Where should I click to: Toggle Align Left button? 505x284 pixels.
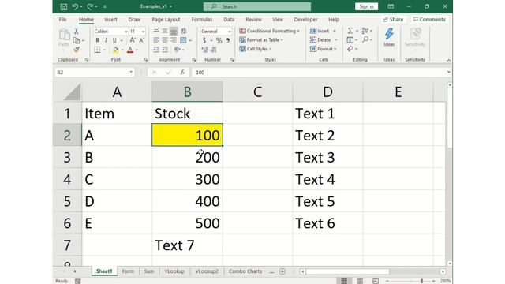[156, 40]
